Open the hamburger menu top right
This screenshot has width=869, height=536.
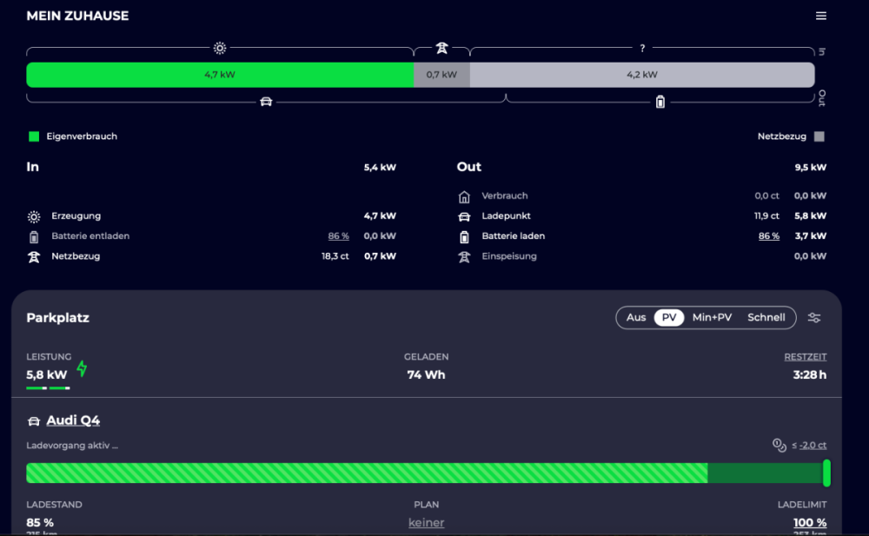tap(821, 16)
